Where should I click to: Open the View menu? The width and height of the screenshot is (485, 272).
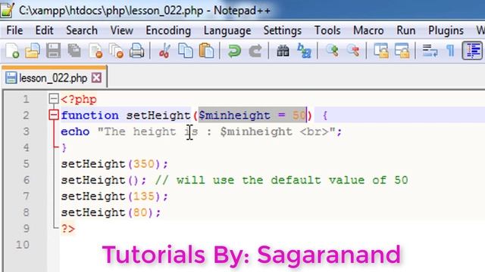[122, 30]
